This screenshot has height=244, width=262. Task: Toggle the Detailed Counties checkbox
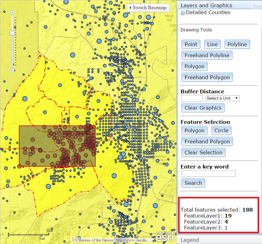click(183, 13)
